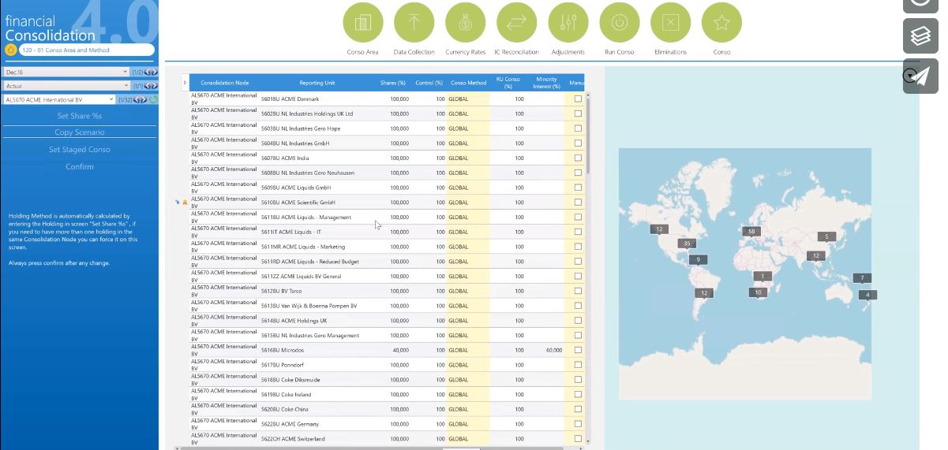948x450 pixels.
Task: Select reporting unit 5617BU Ponndorf
Action: click(x=282, y=365)
